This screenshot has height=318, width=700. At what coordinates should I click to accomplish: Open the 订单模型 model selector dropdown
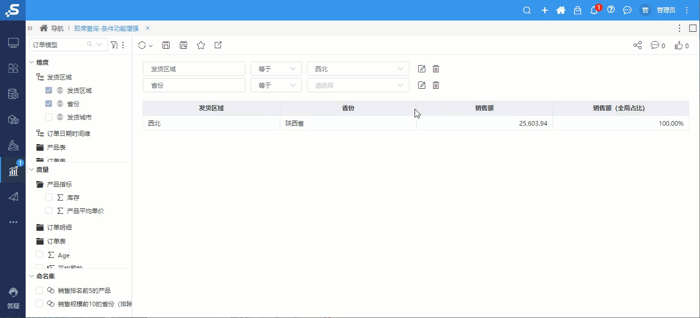click(x=99, y=45)
